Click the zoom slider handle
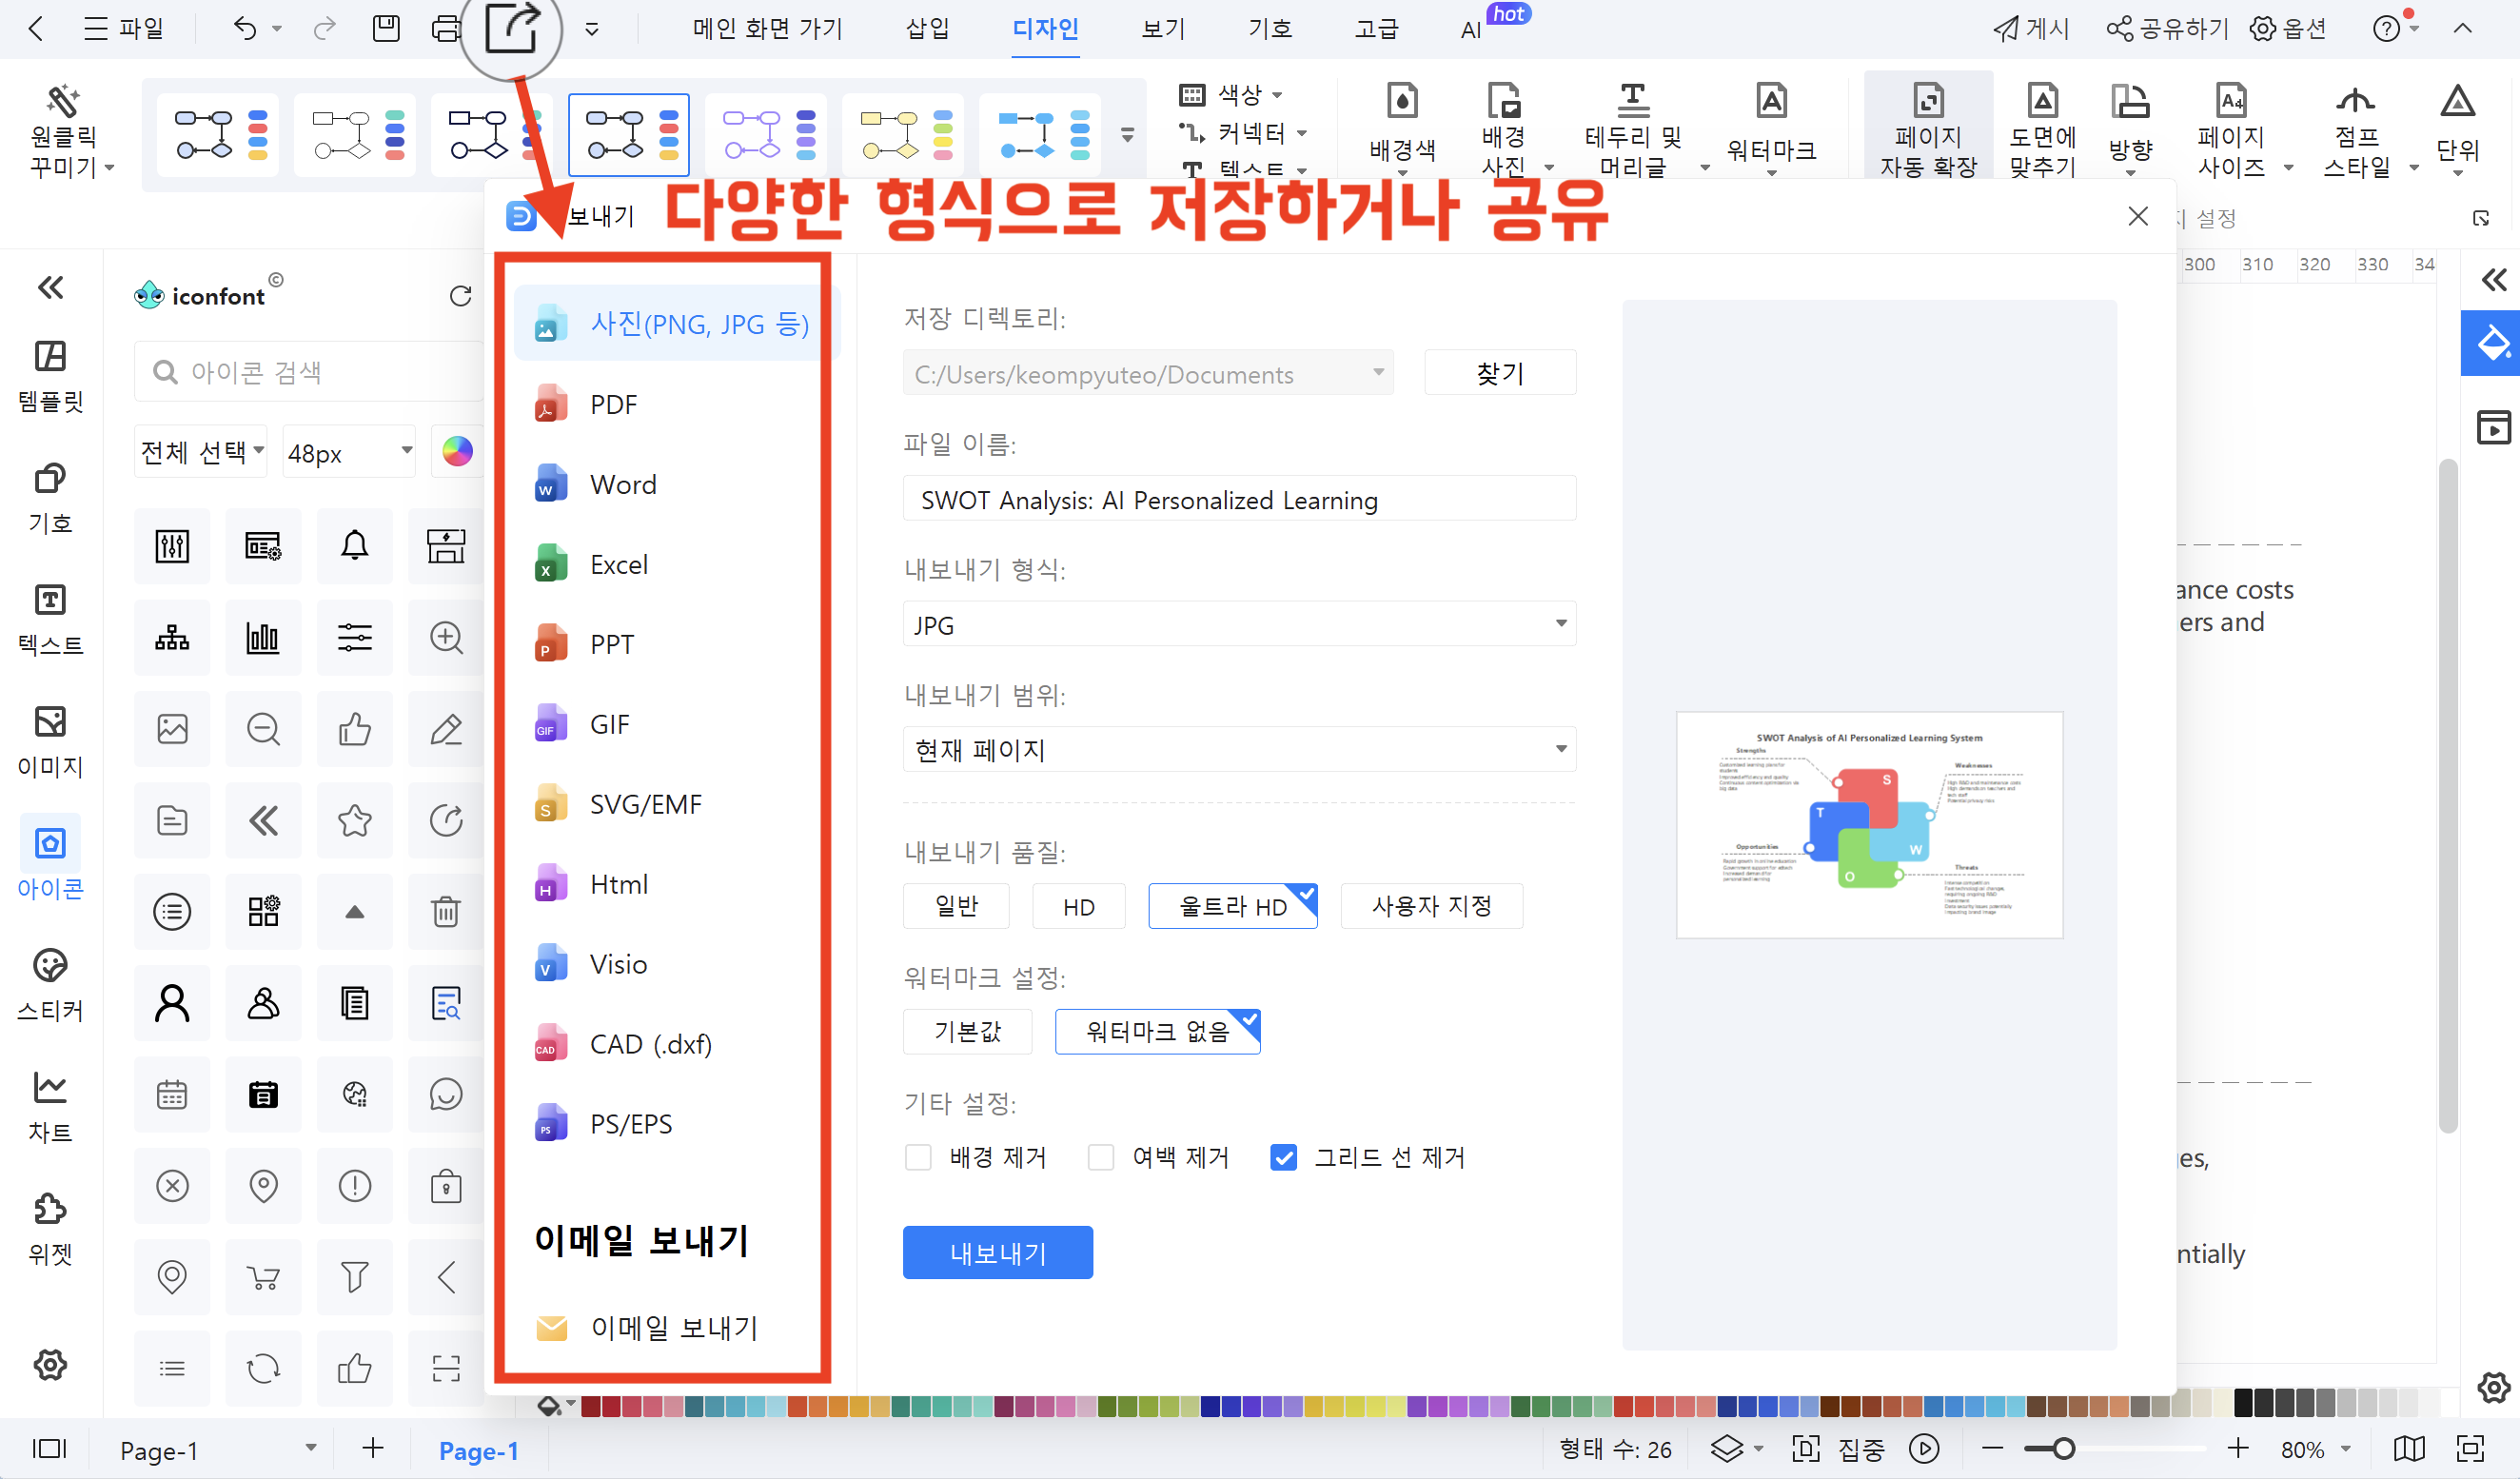The image size is (2520, 1479). [x=2062, y=1448]
